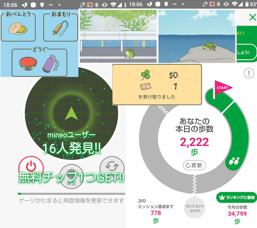Screen dimensions: 257x228
Task: Tap the left status bar Bluetooth icon
Action: point(96,5)
